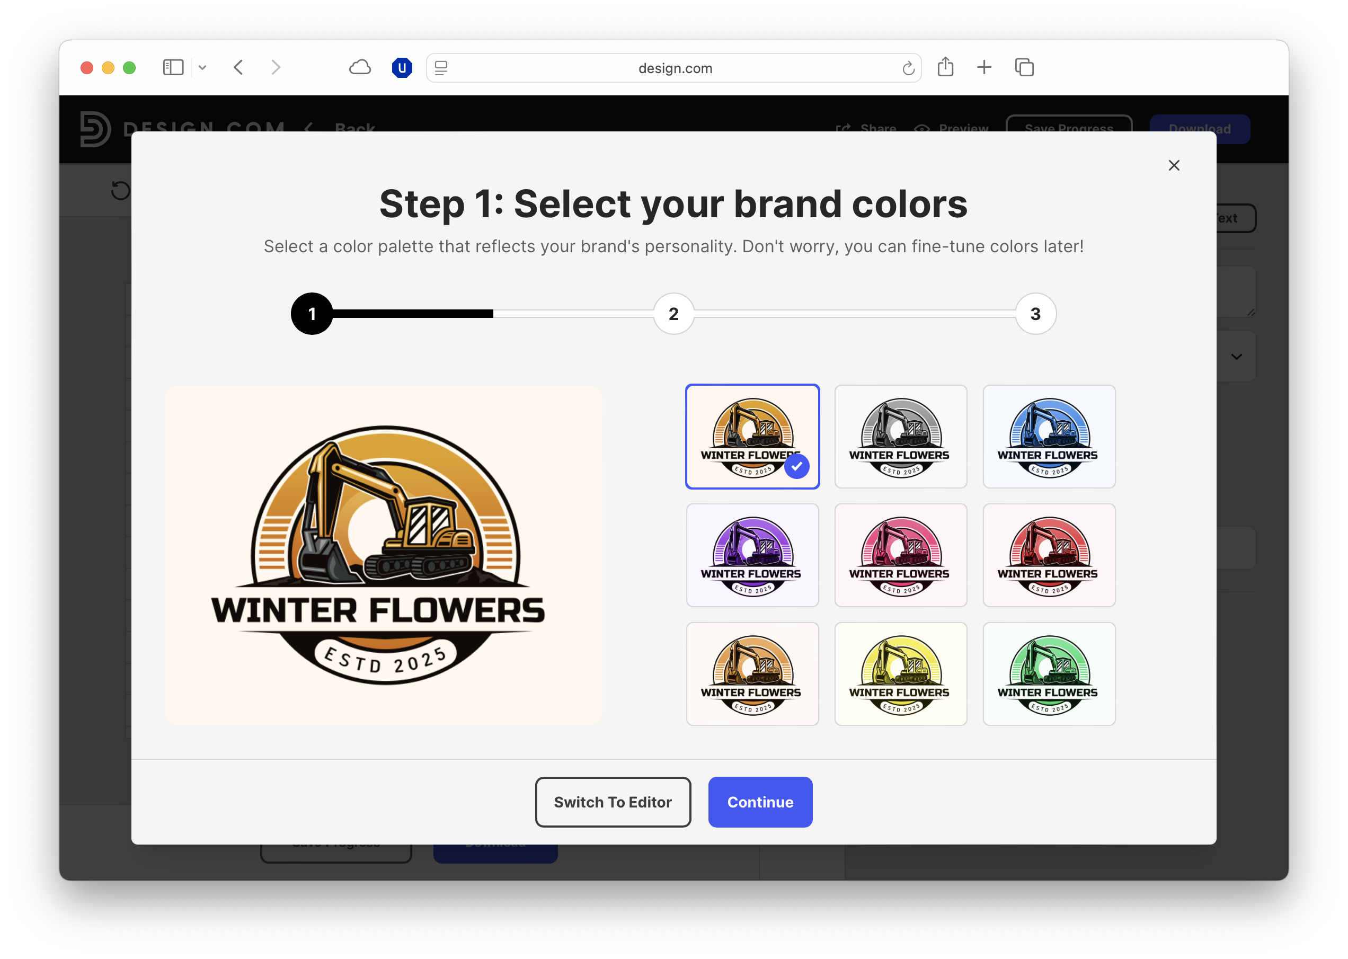
Task: Click the browser back arrow
Action: coord(238,67)
